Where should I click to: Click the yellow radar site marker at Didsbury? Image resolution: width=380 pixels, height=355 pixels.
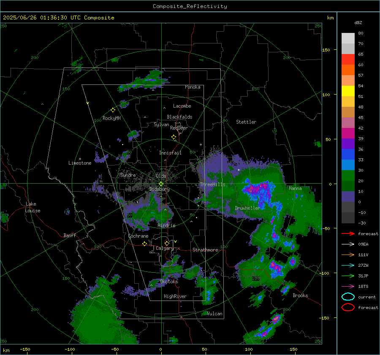point(161,184)
